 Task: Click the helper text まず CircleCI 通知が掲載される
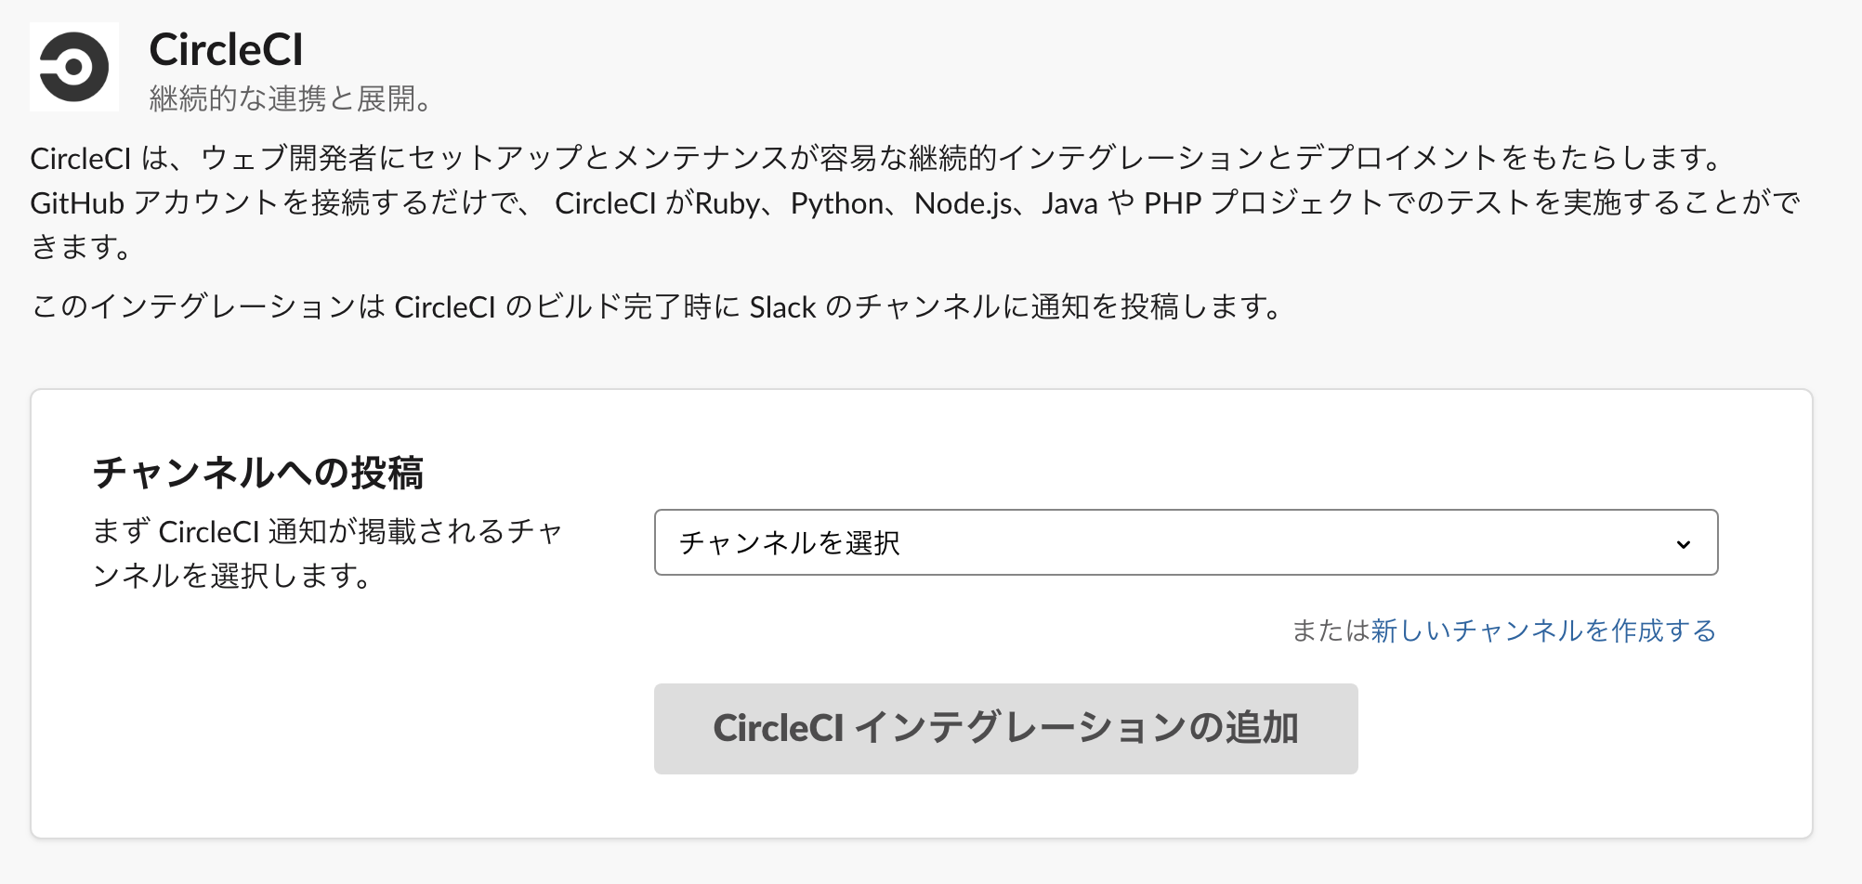(327, 532)
